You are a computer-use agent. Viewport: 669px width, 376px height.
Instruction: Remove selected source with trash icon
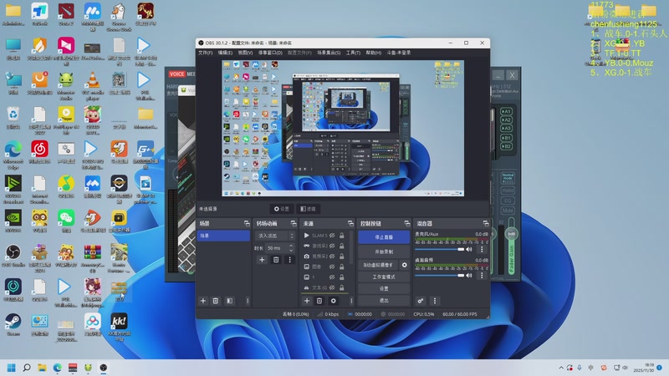319,301
